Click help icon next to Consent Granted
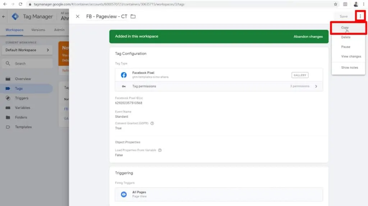 pos(152,123)
